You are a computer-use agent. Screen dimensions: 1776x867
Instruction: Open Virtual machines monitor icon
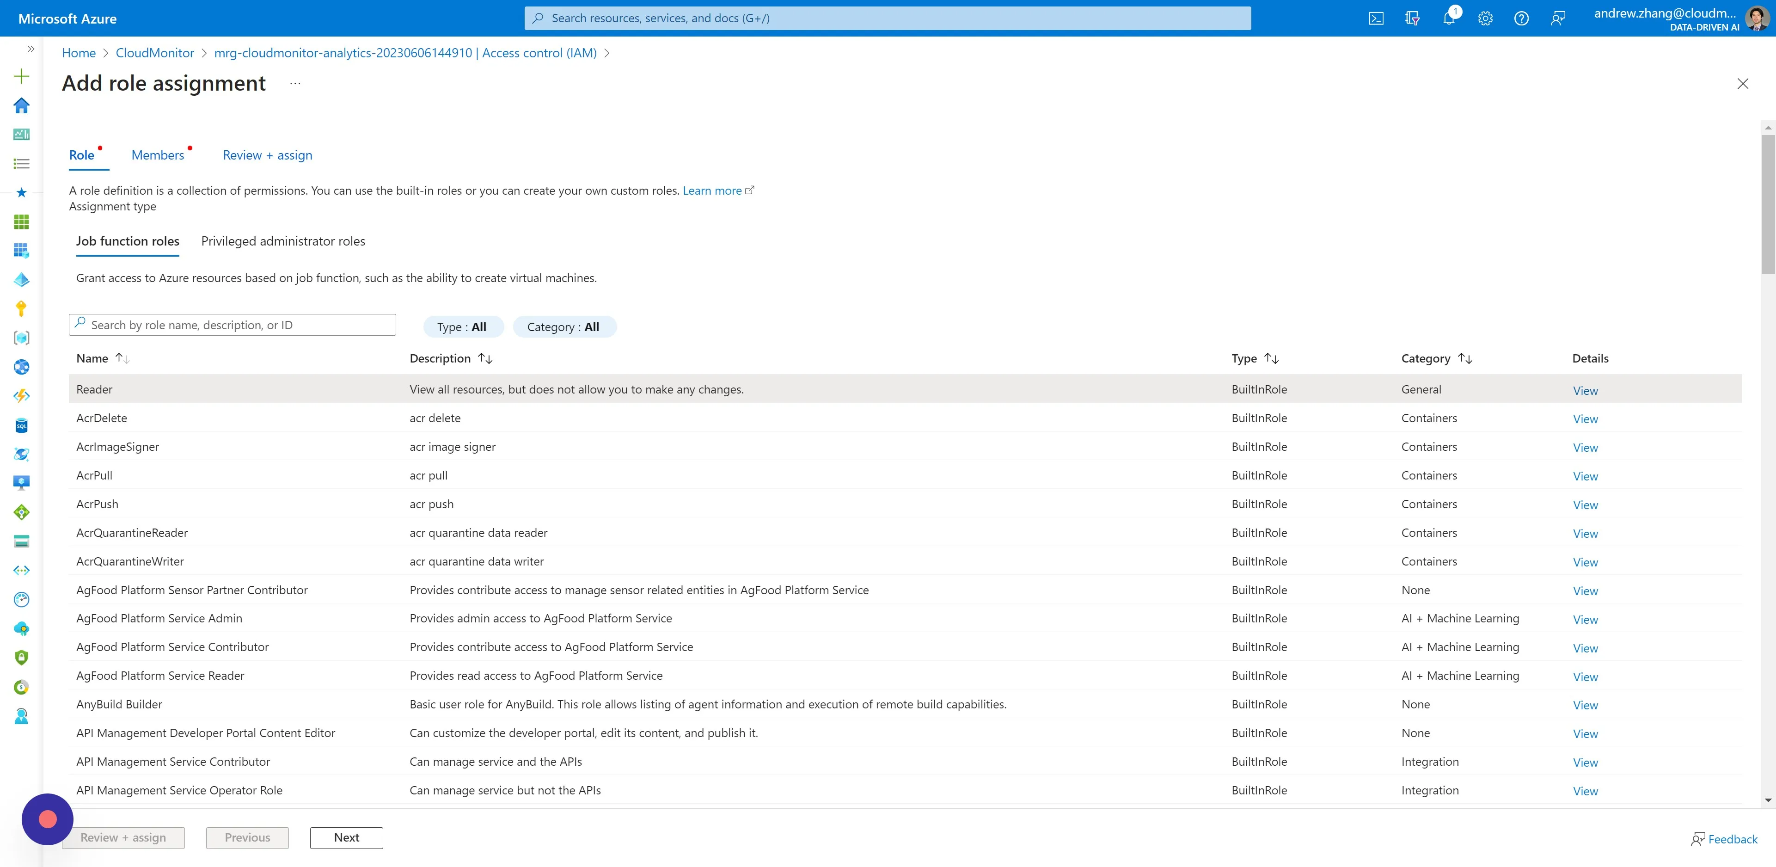(21, 483)
